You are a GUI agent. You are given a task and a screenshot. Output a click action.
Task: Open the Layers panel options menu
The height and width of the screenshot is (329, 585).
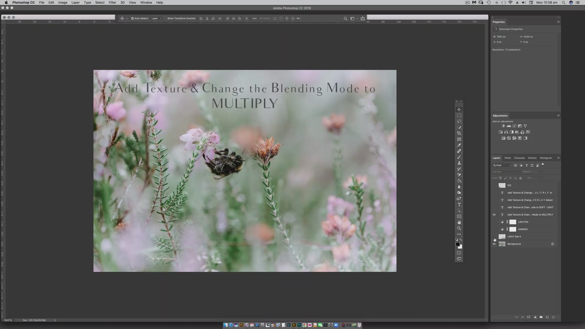[558, 158]
